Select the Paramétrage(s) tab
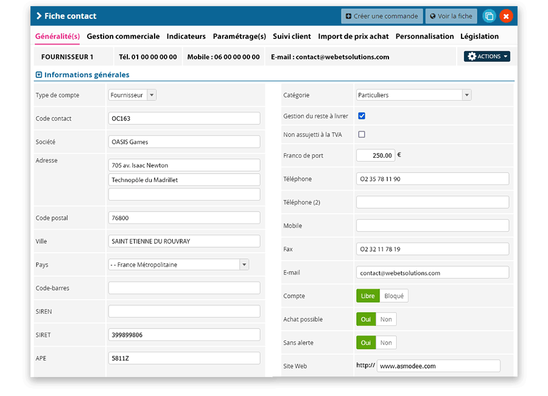This screenshot has width=548, height=396. [x=239, y=37]
